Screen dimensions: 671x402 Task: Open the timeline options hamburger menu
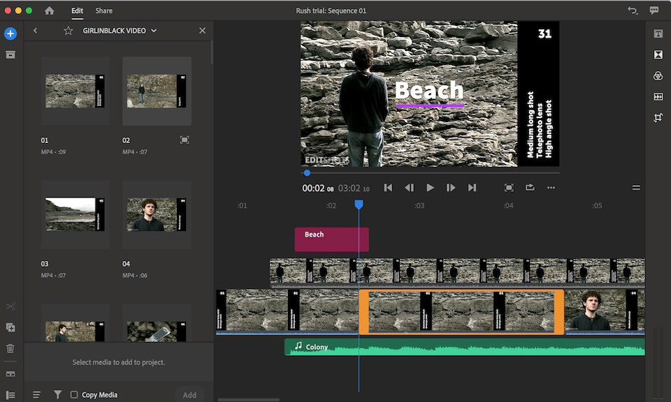[x=636, y=187]
